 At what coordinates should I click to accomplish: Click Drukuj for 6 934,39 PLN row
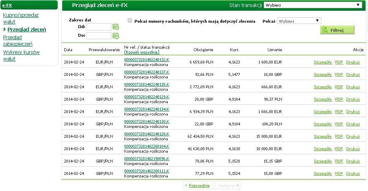pos(353,112)
